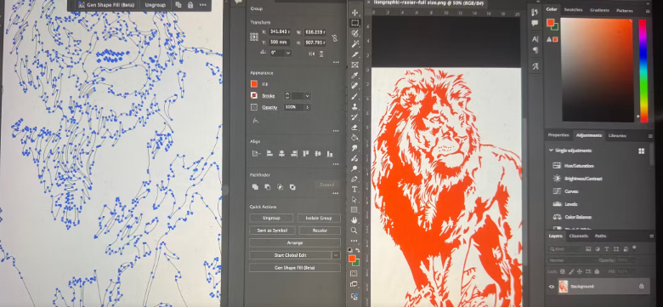Select the Zoom magnifier tool
663x307 pixels.
coord(354,230)
